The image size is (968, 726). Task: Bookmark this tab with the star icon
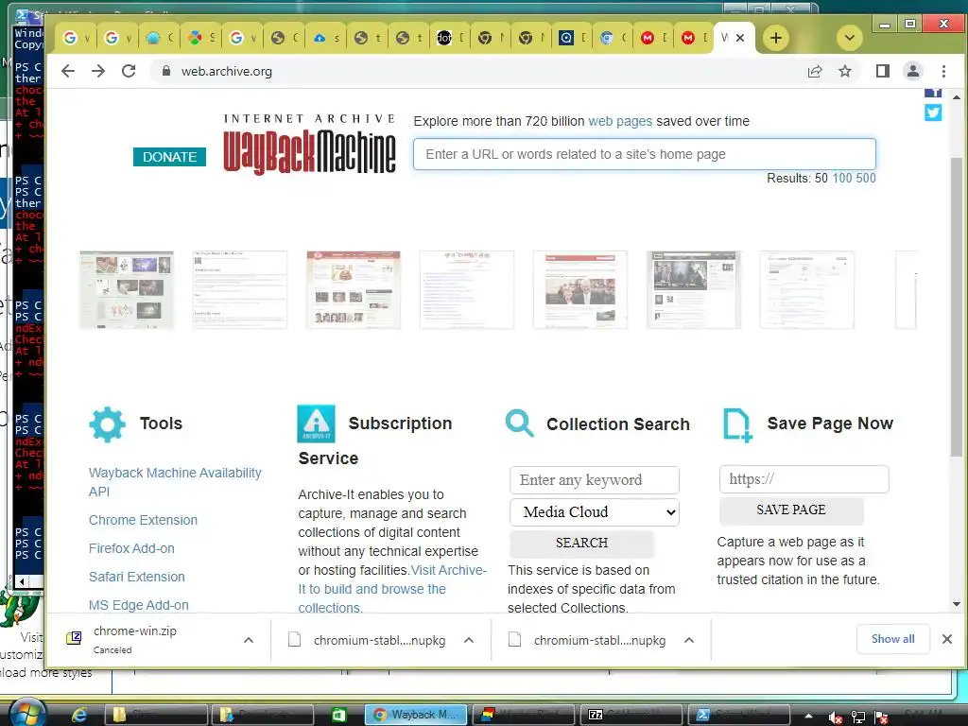pyautogui.click(x=845, y=72)
